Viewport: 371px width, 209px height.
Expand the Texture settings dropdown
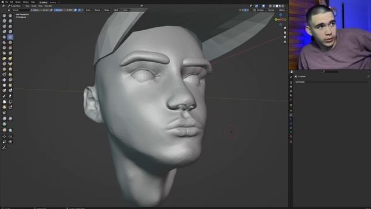98,10
